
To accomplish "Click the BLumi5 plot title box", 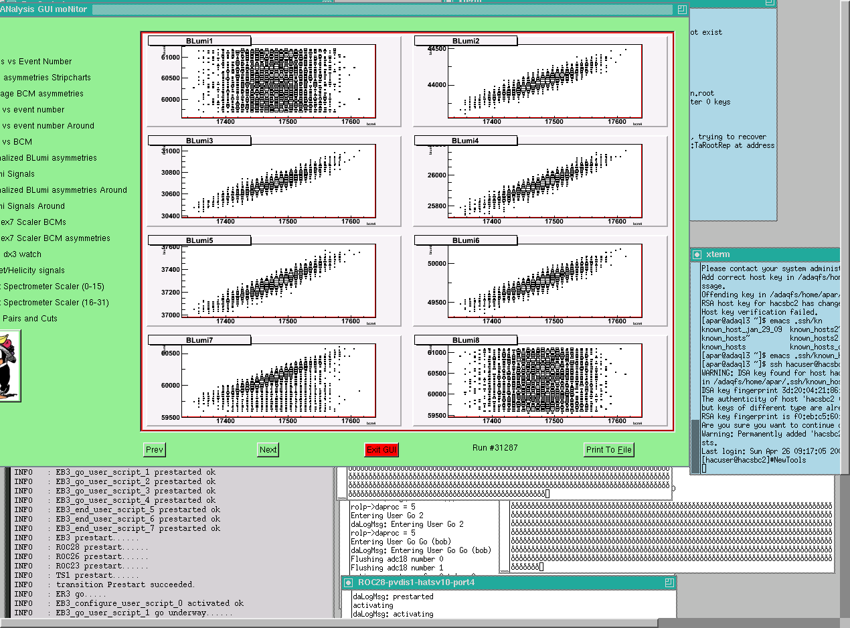I will [x=199, y=240].
